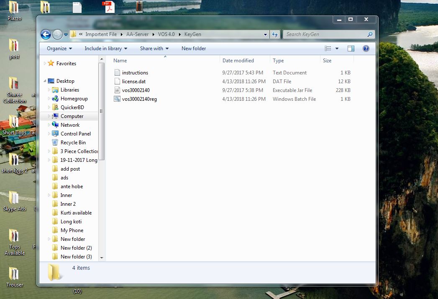This screenshot has height=299, width=438.
Task: Open the ante hobe folder
Action: (x=72, y=187)
